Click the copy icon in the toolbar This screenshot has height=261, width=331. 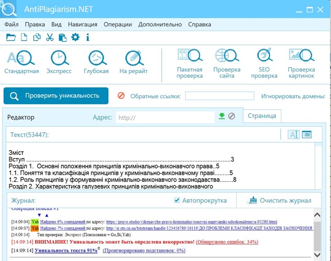pyautogui.click(x=37, y=38)
